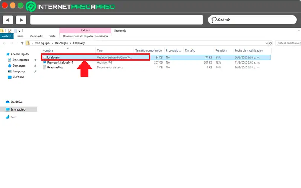Screen dimensions: 301x188
Task: Sort by the Nombre column header
Action: coord(48,50)
